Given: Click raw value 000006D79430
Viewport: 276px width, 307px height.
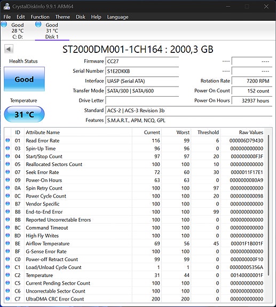Looking at the screenshot, I should coord(246,140).
